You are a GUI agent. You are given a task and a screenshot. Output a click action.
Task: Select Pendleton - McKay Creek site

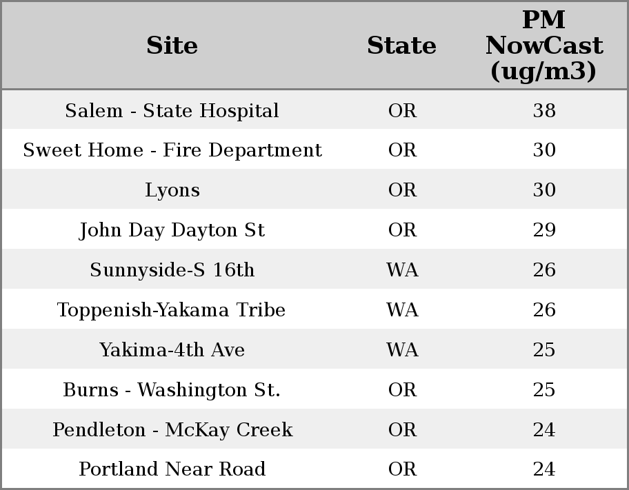click(x=172, y=430)
